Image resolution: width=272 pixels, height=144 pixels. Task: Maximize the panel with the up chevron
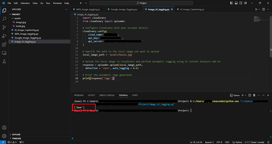click(264, 95)
